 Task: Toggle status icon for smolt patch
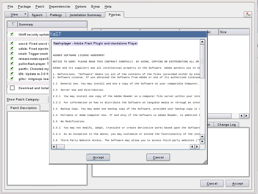(12, 54)
